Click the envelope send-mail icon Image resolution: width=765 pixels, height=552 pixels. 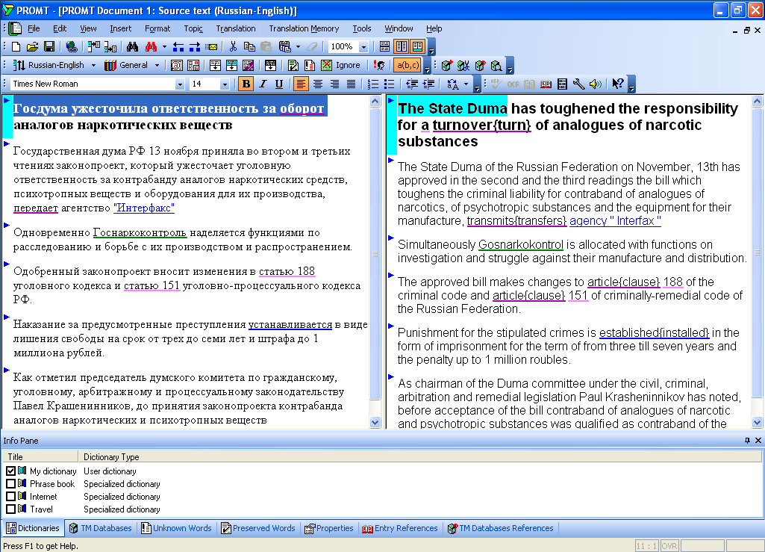coord(211,47)
